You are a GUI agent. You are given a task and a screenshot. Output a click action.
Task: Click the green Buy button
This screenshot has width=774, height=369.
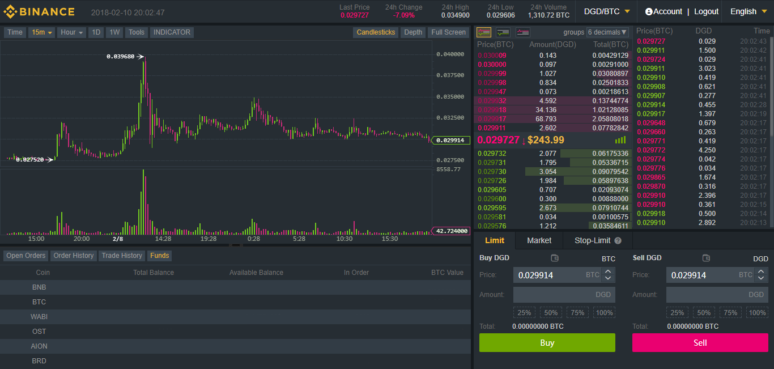[547, 343]
